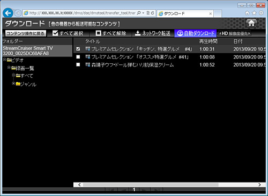Open a new blank browser tab

(x=218, y=13)
